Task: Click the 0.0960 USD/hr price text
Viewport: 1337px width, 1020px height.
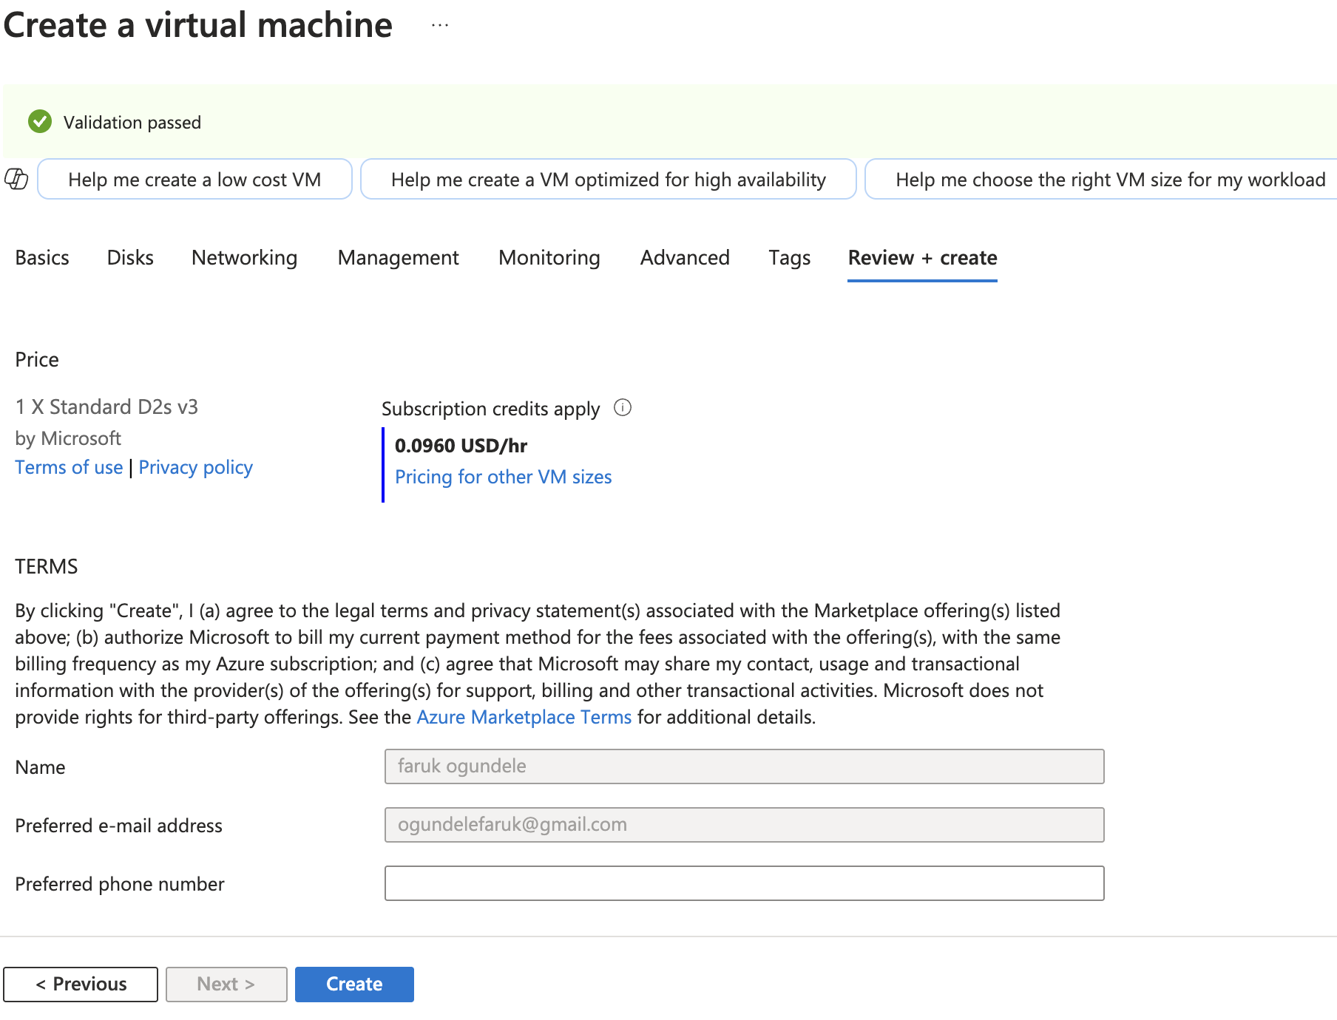Action: [461, 446]
